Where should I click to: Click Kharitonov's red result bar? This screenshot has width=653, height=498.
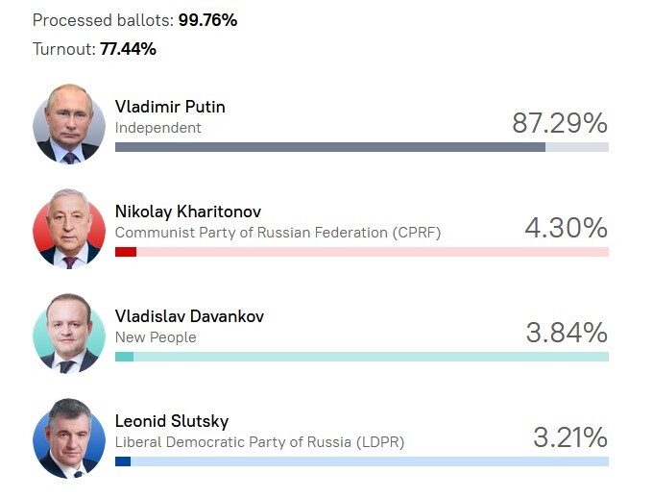tap(126, 252)
